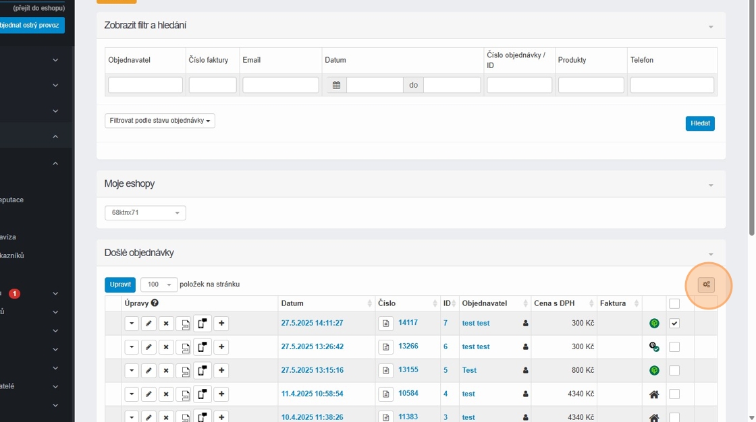756x422 pixels.
Task: Open the Filtrovat podle stavu objednávky dropdown
Action: 160,121
